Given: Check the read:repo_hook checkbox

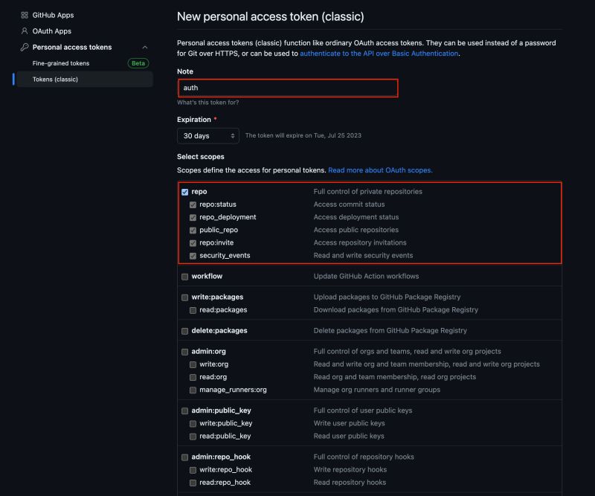Looking at the screenshot, I should [x=193, y=483].
